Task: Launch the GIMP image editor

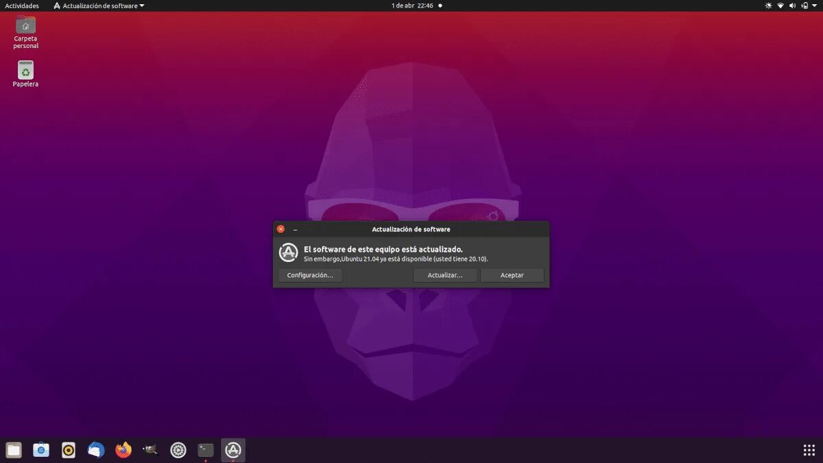Action: click(150, 450)
